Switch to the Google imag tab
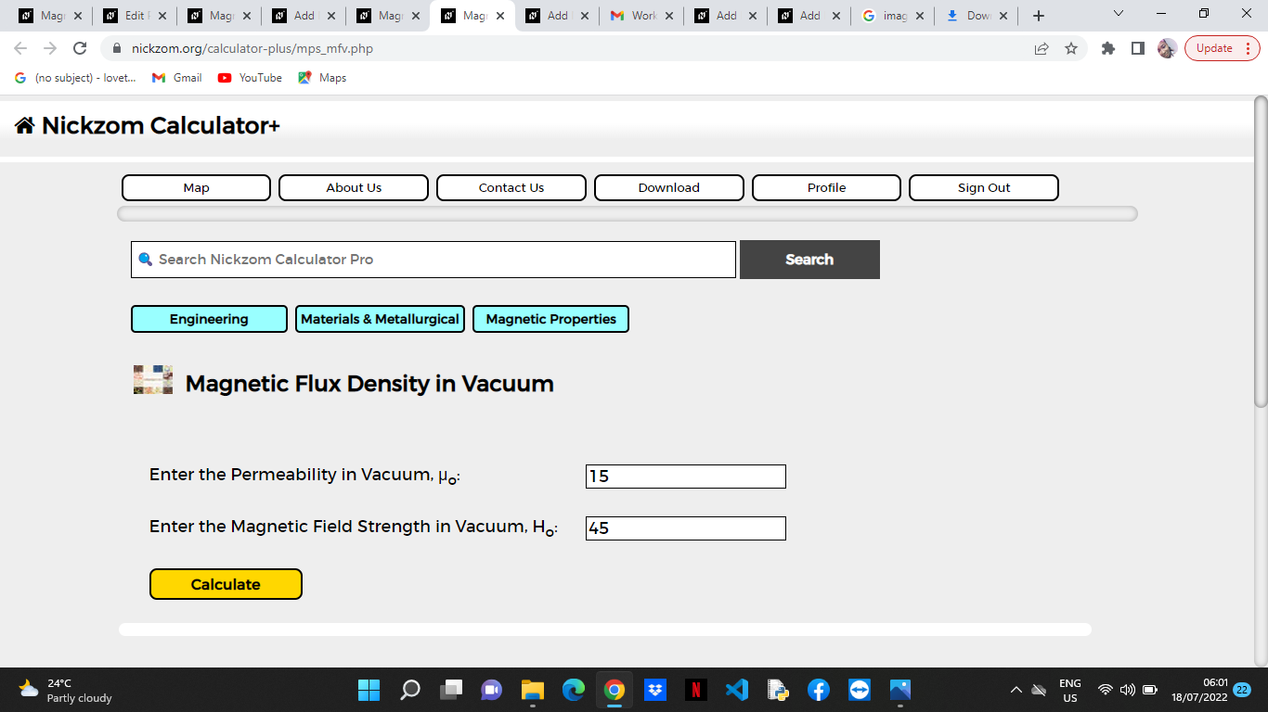 coord(894,16)
